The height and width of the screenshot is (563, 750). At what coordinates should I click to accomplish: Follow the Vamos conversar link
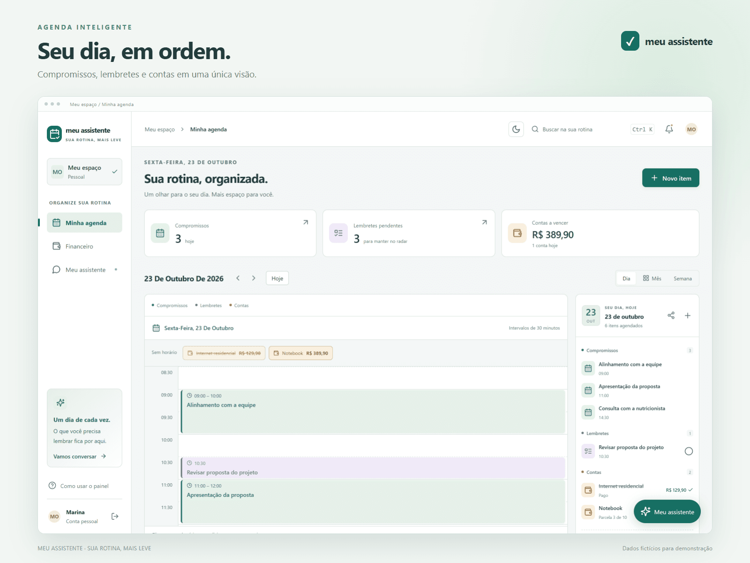(80, 456)
